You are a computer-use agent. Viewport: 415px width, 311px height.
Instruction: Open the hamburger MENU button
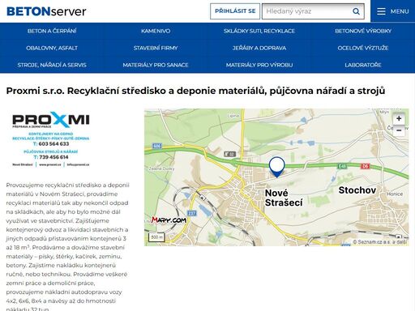(393, 11)
